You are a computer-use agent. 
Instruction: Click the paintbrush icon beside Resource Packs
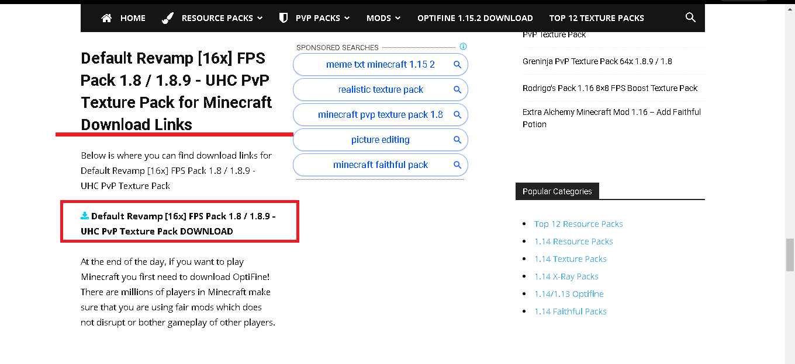click(168, 18)
